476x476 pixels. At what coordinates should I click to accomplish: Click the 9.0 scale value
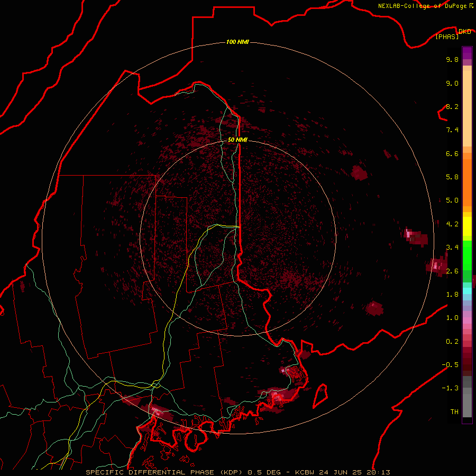coord(452,83)
